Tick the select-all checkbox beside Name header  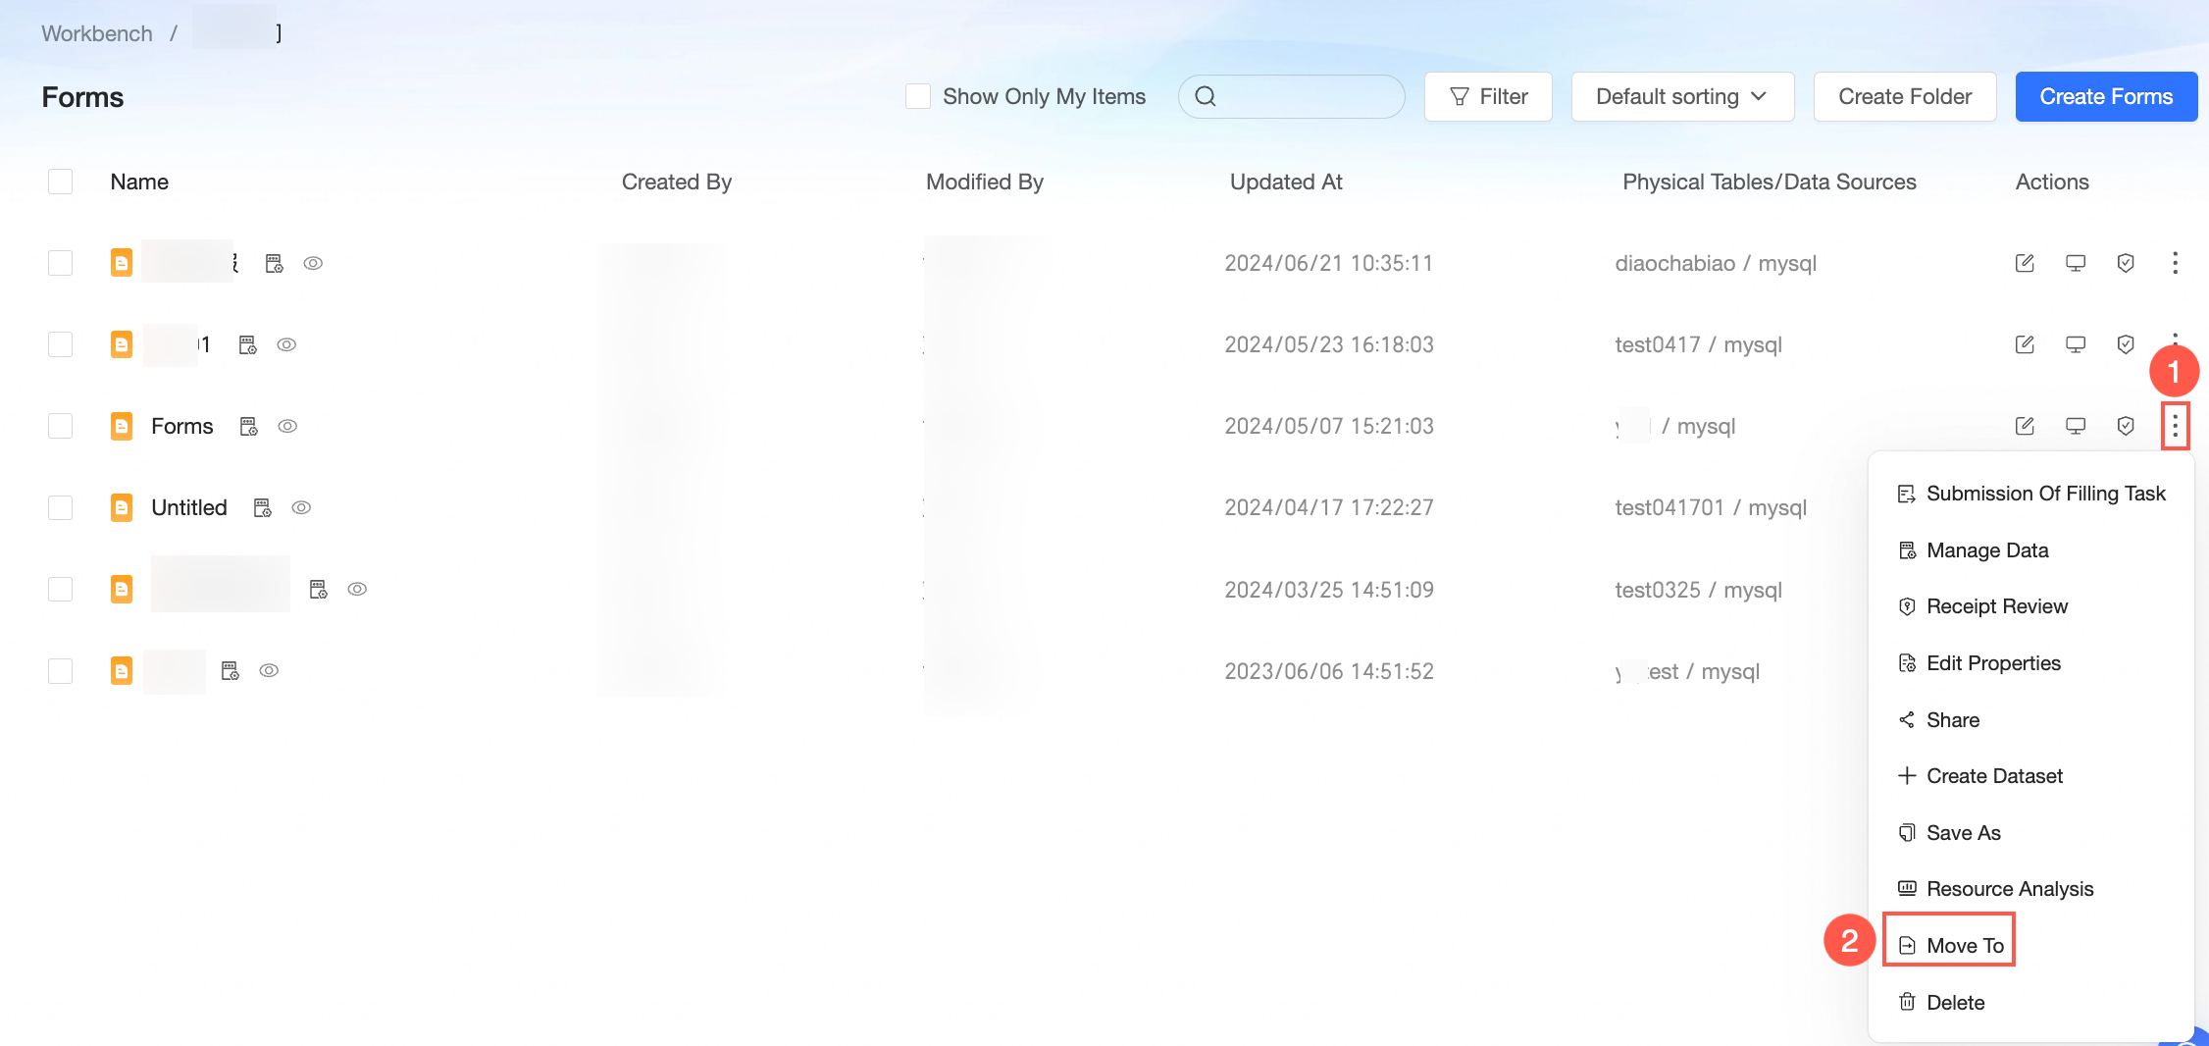click(x=61, y=182)
